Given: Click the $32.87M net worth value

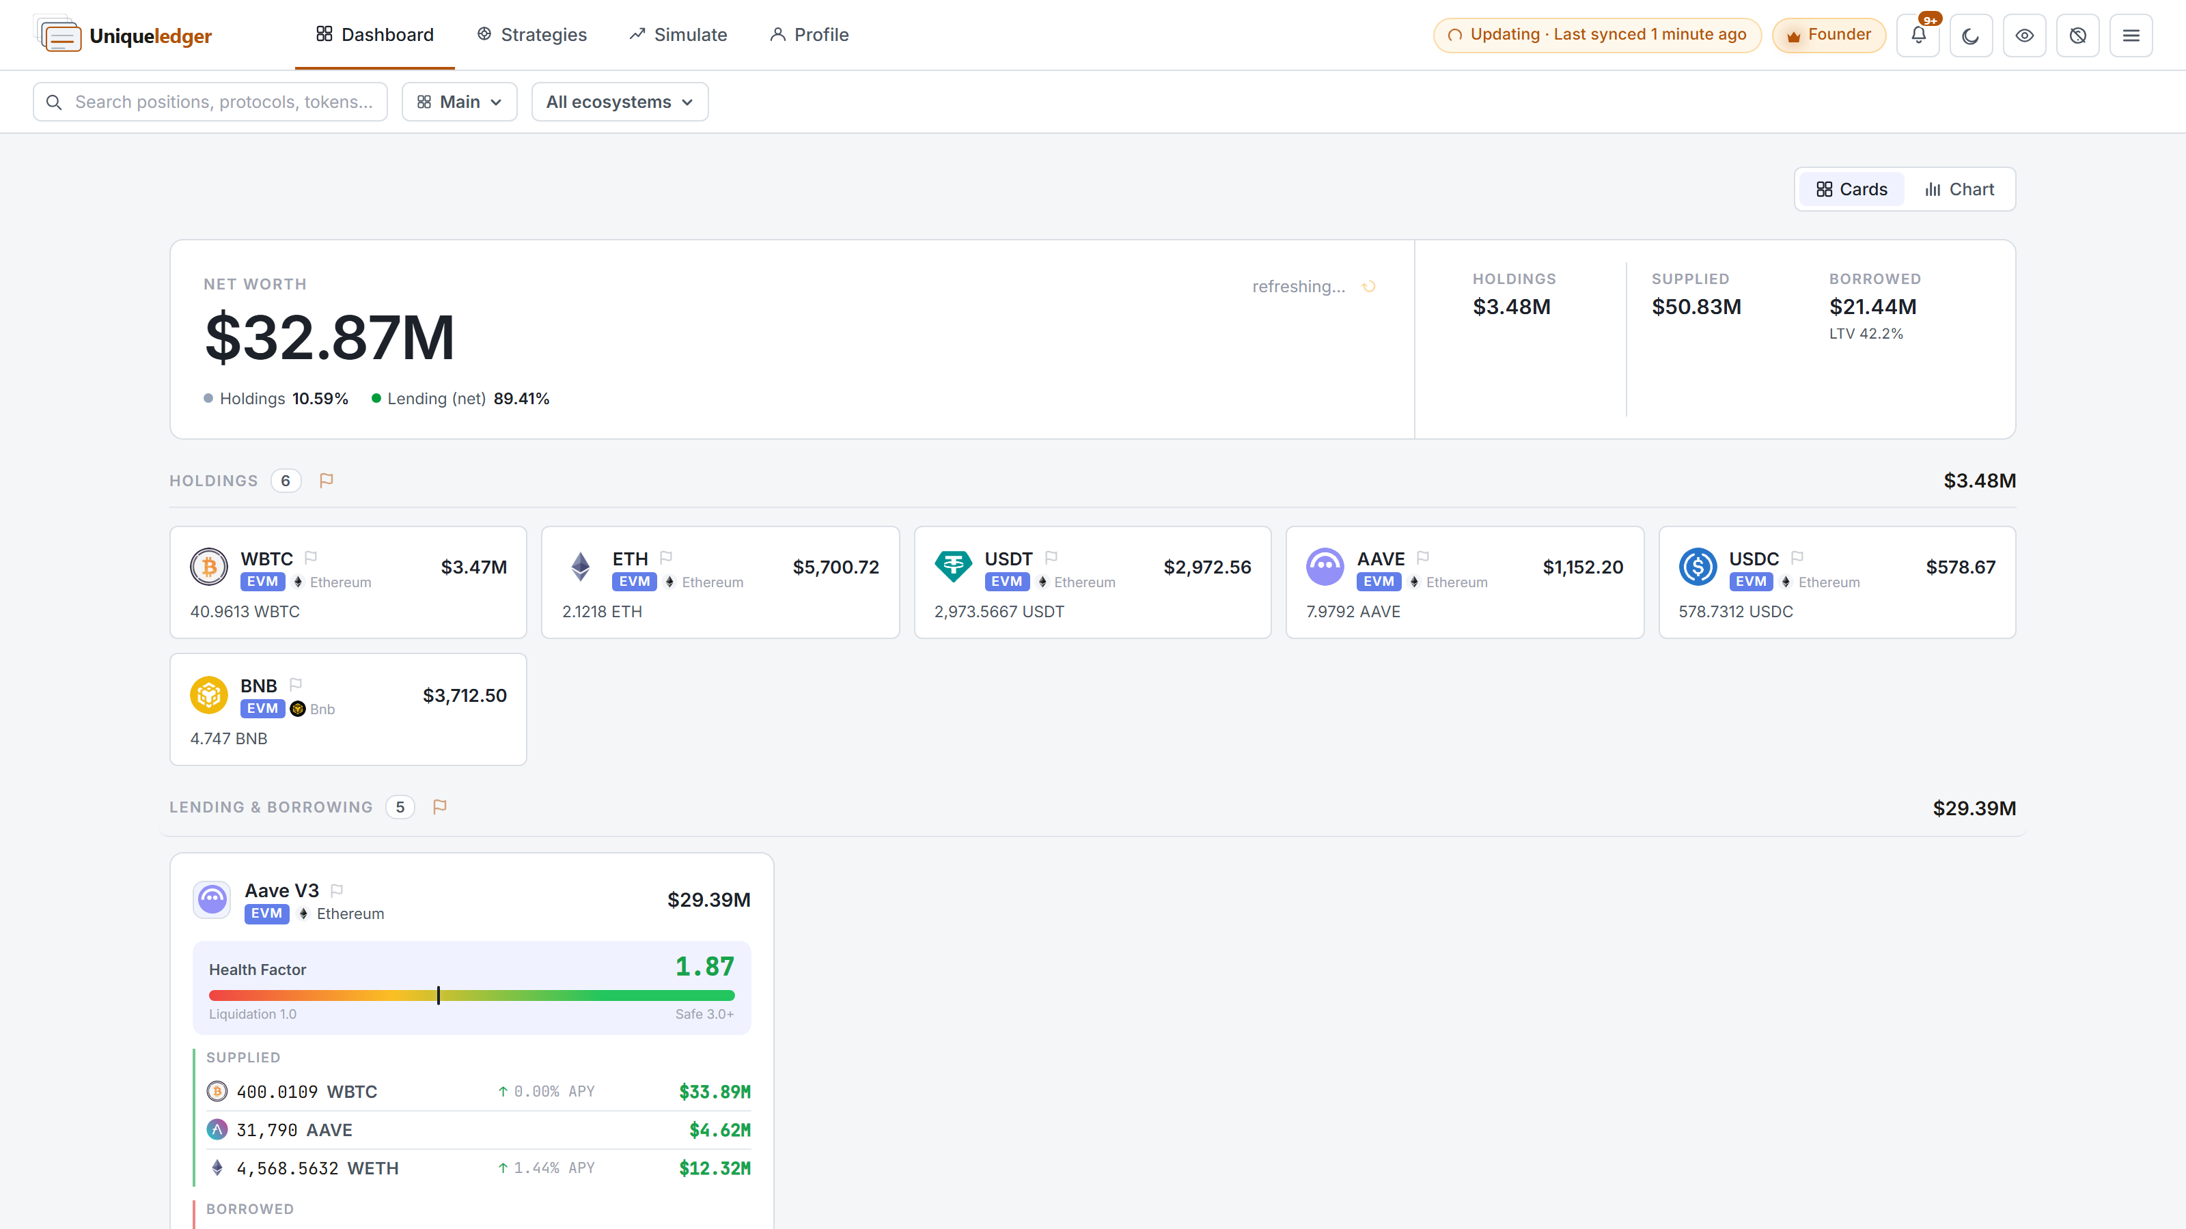Looking at the screenshot, I should (x=329, y=337).
